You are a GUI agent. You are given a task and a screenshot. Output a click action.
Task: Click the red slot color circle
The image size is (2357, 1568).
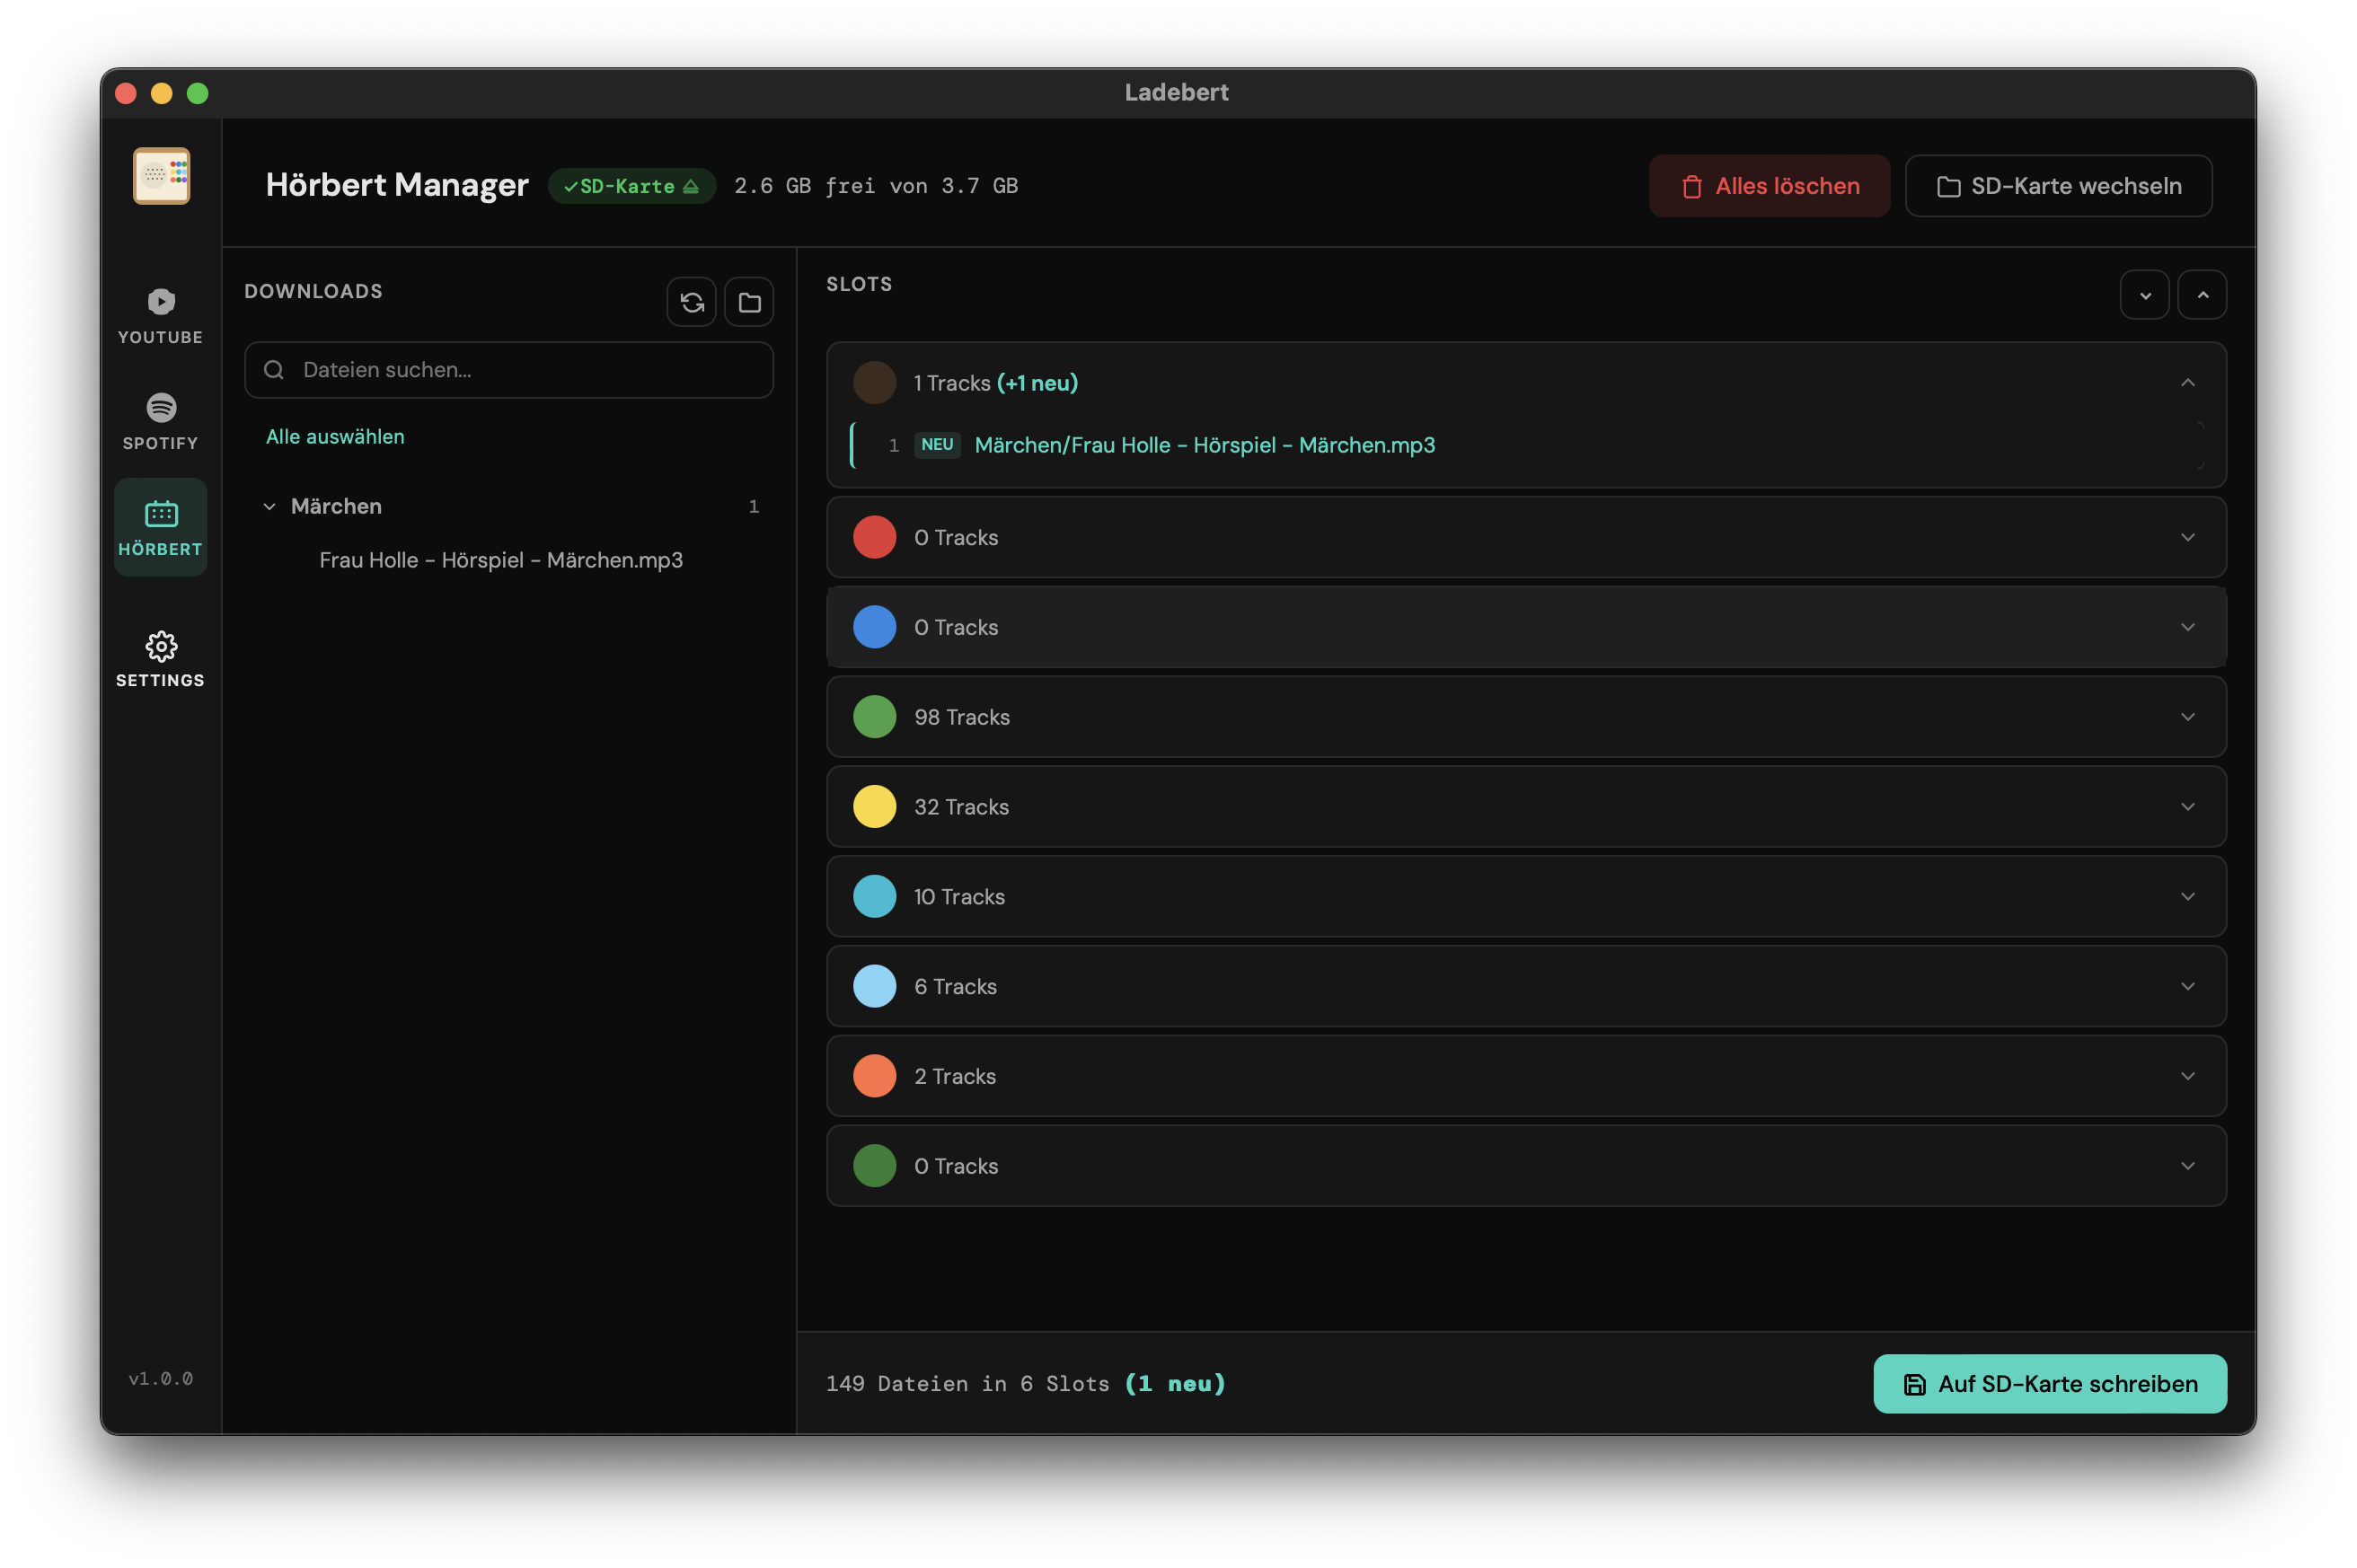point(874,537)
